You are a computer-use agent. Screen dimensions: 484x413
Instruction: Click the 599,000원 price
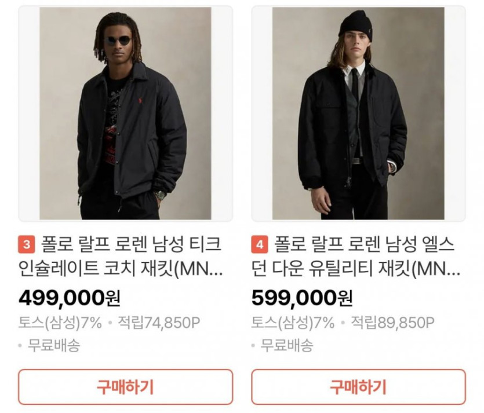point(302,298)
